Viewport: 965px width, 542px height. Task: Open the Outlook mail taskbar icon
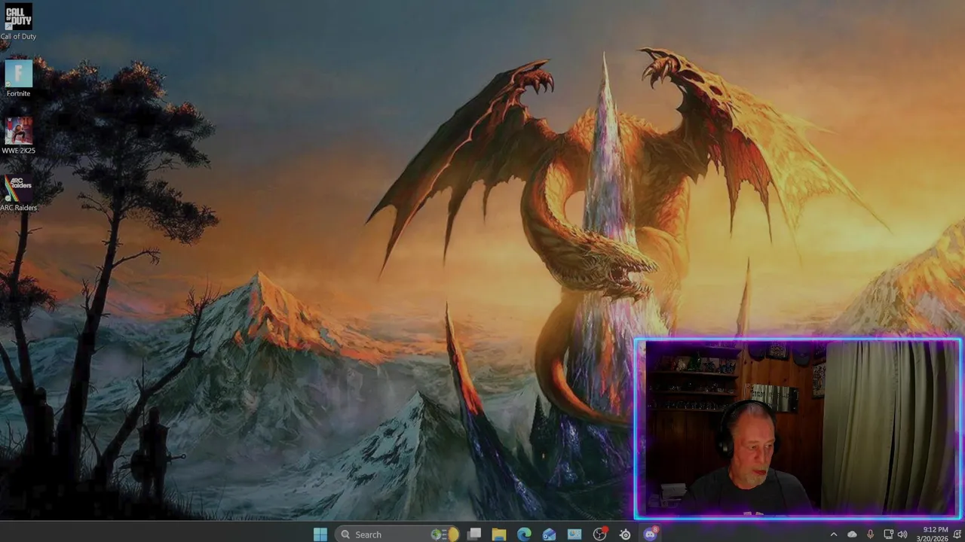(x=549, y=534)
